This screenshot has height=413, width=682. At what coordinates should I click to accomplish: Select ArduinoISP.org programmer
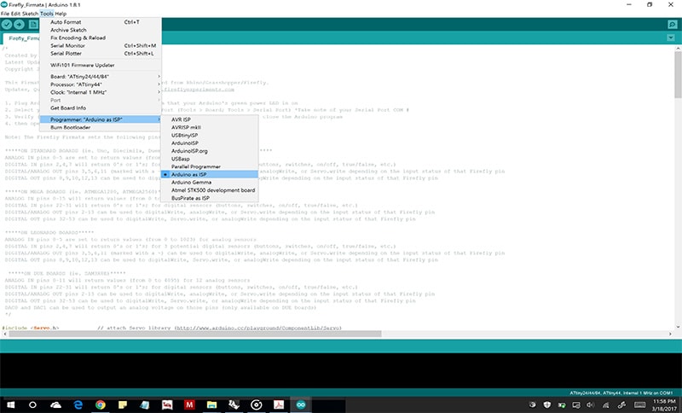pyautogui.click(x=210, y=151)
